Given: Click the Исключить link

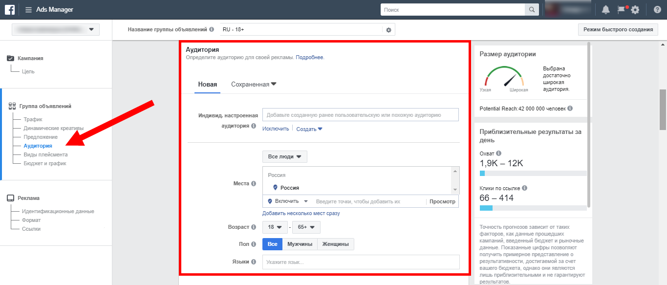Looking at the screenshot, I should [x=276, y=129].
